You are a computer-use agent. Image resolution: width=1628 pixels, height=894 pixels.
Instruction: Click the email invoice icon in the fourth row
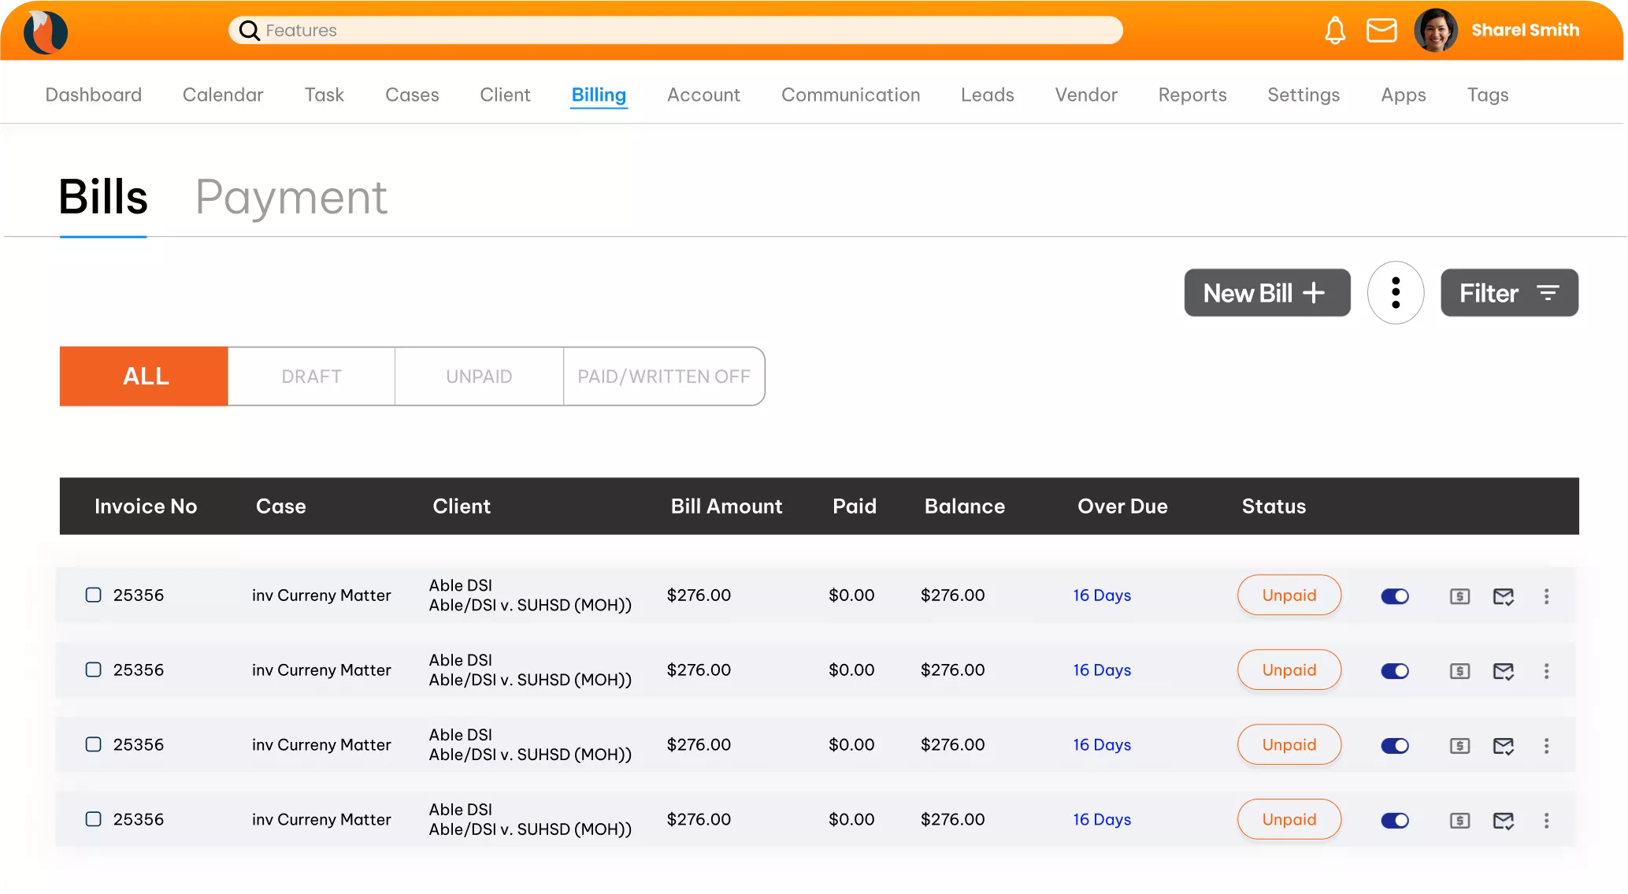click(1504, 821)
